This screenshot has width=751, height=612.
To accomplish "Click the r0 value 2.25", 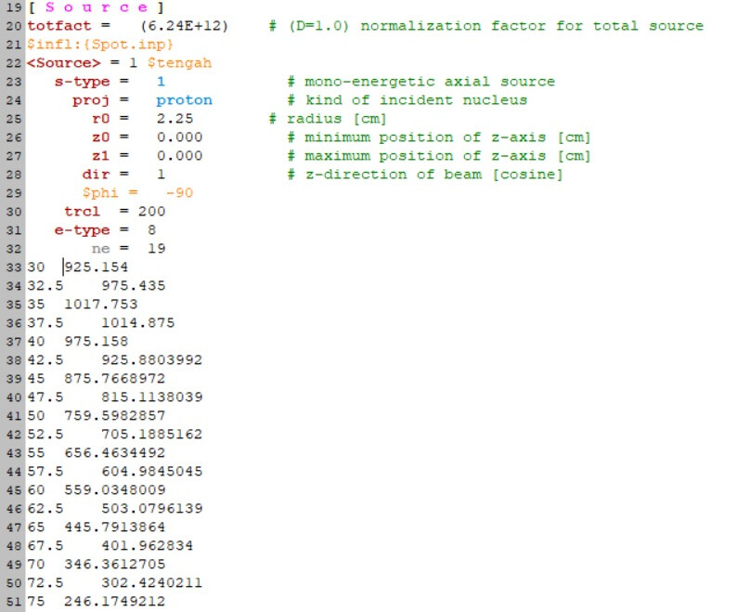I will pos(175,119).
